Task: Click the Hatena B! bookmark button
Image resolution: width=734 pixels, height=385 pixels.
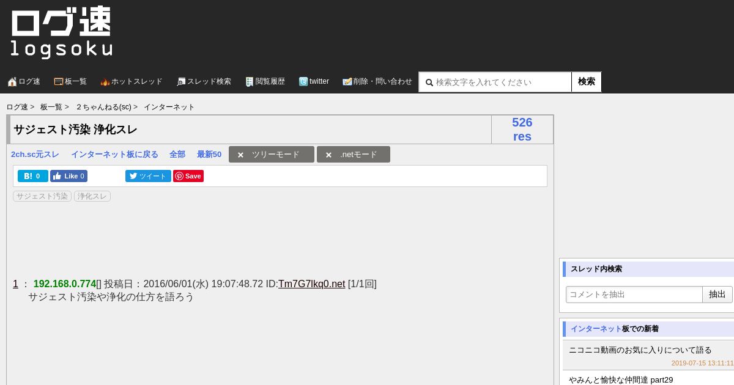Action: point(33,176)
